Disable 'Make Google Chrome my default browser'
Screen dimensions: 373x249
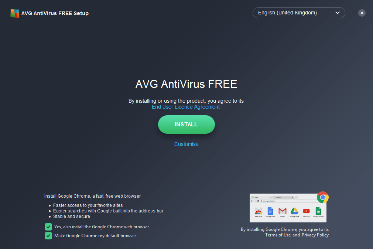tap(48, 236)
